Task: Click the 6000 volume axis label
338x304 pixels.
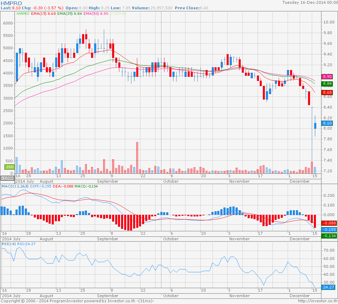Action: [8, 23]
